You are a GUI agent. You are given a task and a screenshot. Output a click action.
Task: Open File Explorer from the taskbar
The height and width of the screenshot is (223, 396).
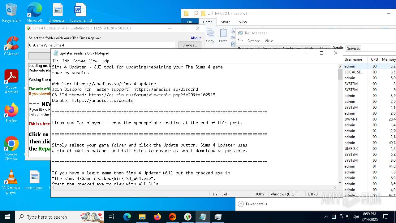142,217
